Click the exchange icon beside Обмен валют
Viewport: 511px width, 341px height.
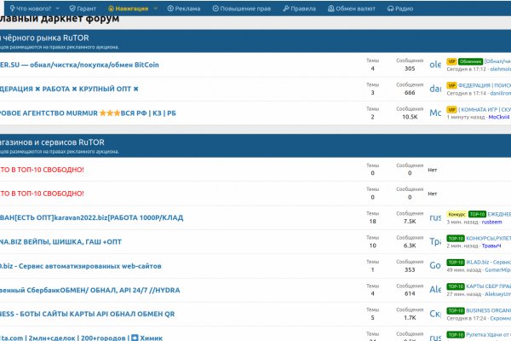click(330, 8)
